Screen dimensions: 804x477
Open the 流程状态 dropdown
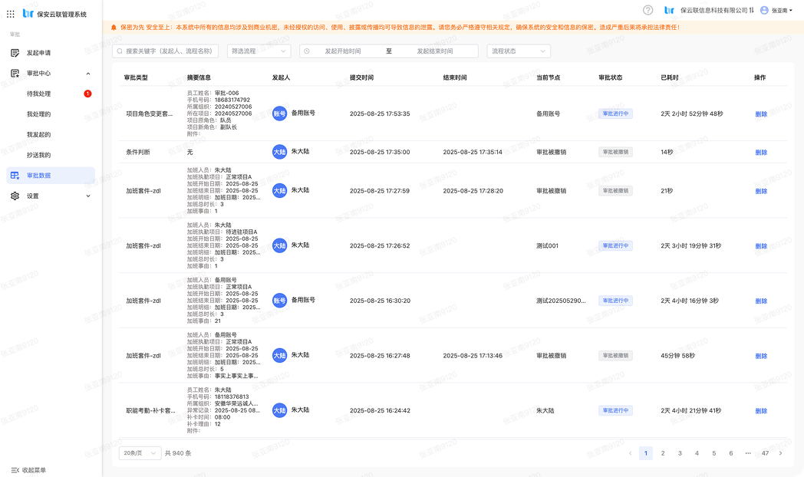[x=518, y=51]
